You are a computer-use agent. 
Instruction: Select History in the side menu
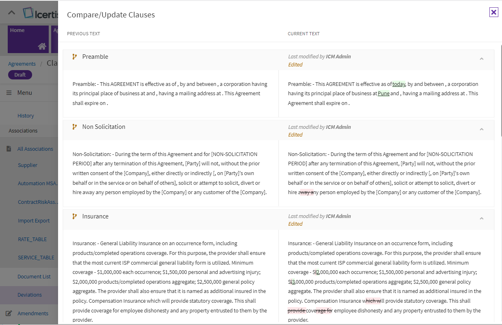(x=26, y=115)
